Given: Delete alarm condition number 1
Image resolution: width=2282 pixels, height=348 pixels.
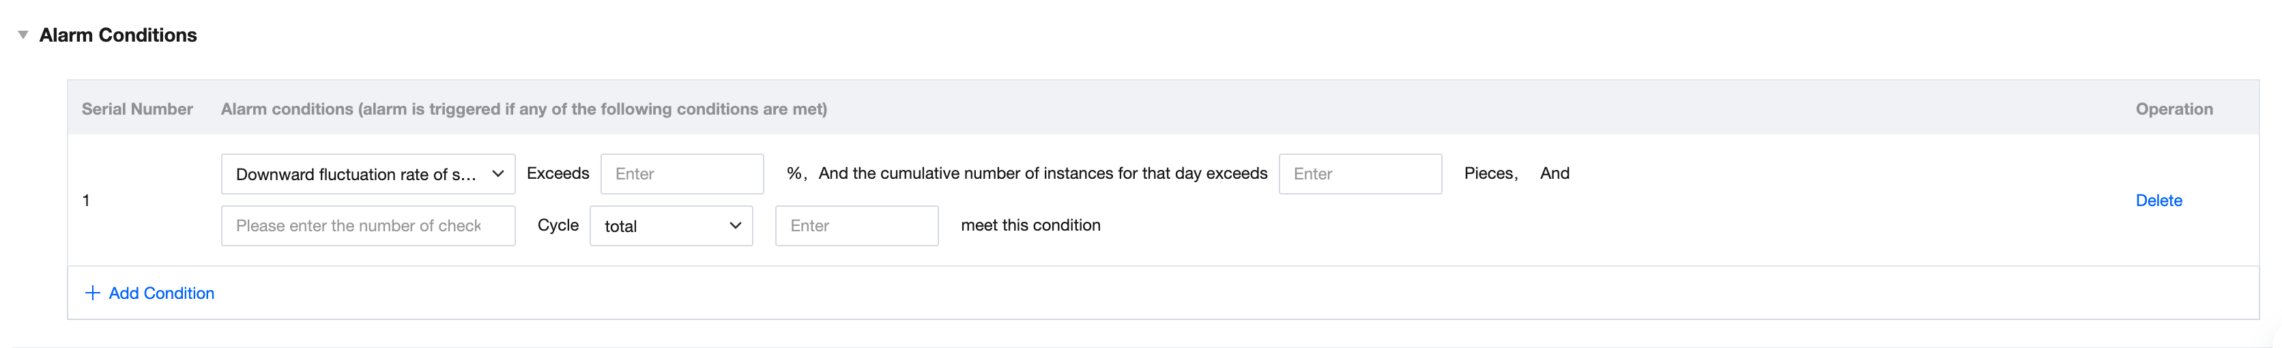Looking at the screenshot, I should pos(2158,200).
